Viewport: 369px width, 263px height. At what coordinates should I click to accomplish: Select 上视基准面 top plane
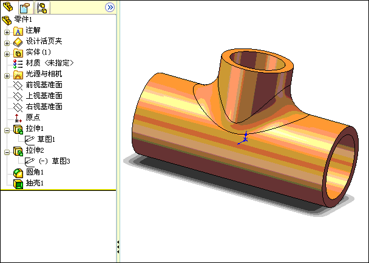(x=44, y=96)
